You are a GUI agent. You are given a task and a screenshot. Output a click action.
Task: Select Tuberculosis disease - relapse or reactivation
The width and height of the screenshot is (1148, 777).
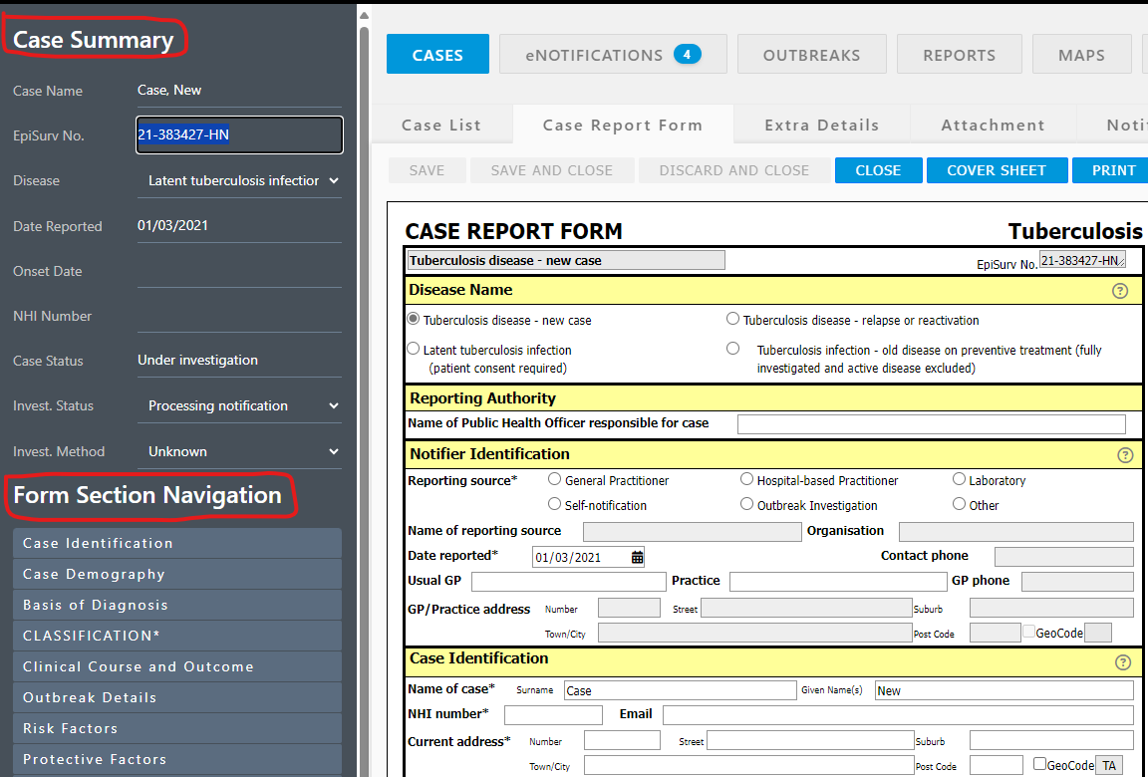pyautogui.click(x=732, y=318)
